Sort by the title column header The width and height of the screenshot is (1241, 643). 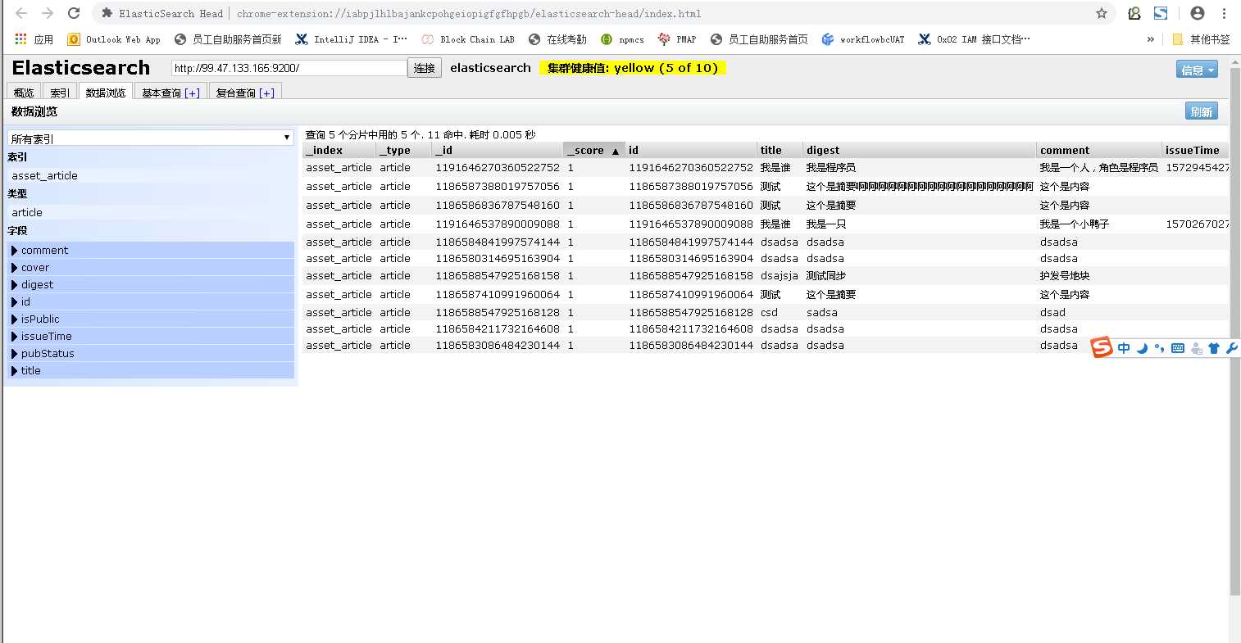click(780, 150)
